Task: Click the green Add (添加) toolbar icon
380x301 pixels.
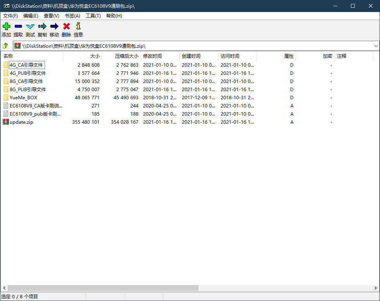Action: click(x=6, y=26)
